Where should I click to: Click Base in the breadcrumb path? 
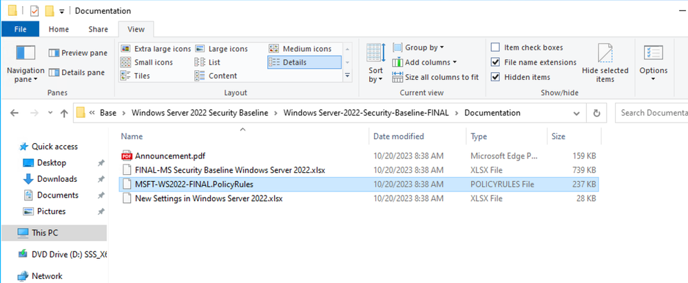[x=108, y=113]
